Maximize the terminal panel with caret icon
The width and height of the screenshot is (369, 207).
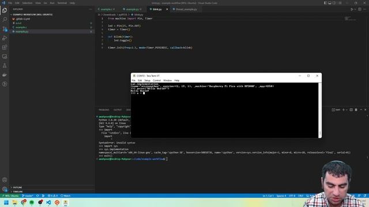(x=361, y=110)
